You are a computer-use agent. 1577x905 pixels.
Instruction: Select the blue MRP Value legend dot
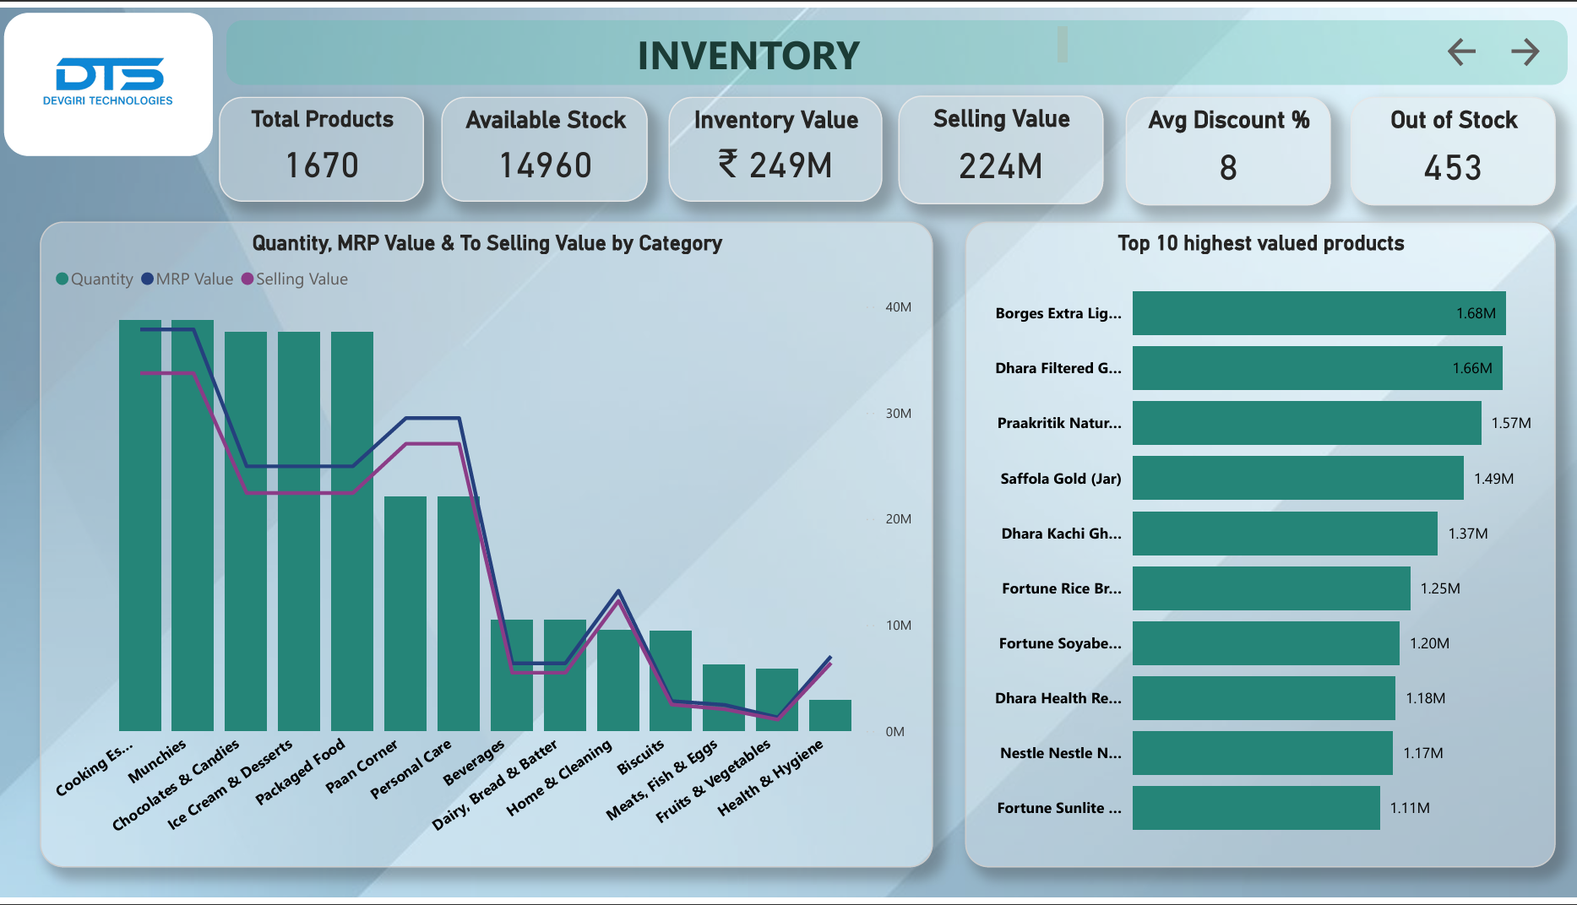[149, 278]
